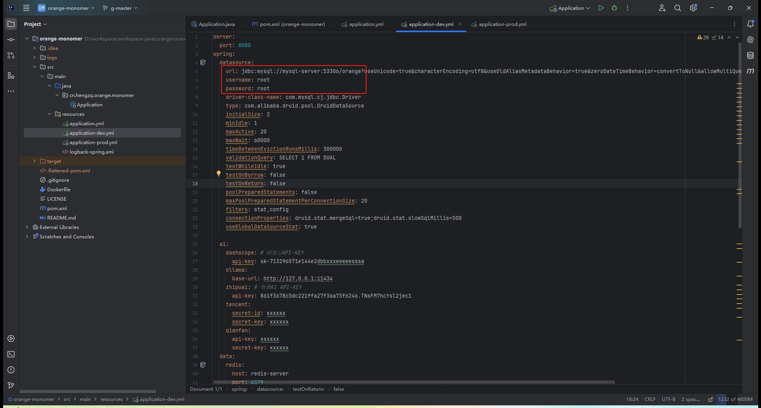Open IDE settings gear
Image resolution: width=761 pixels, height=408 pixels.
click(x=693, y=8)
